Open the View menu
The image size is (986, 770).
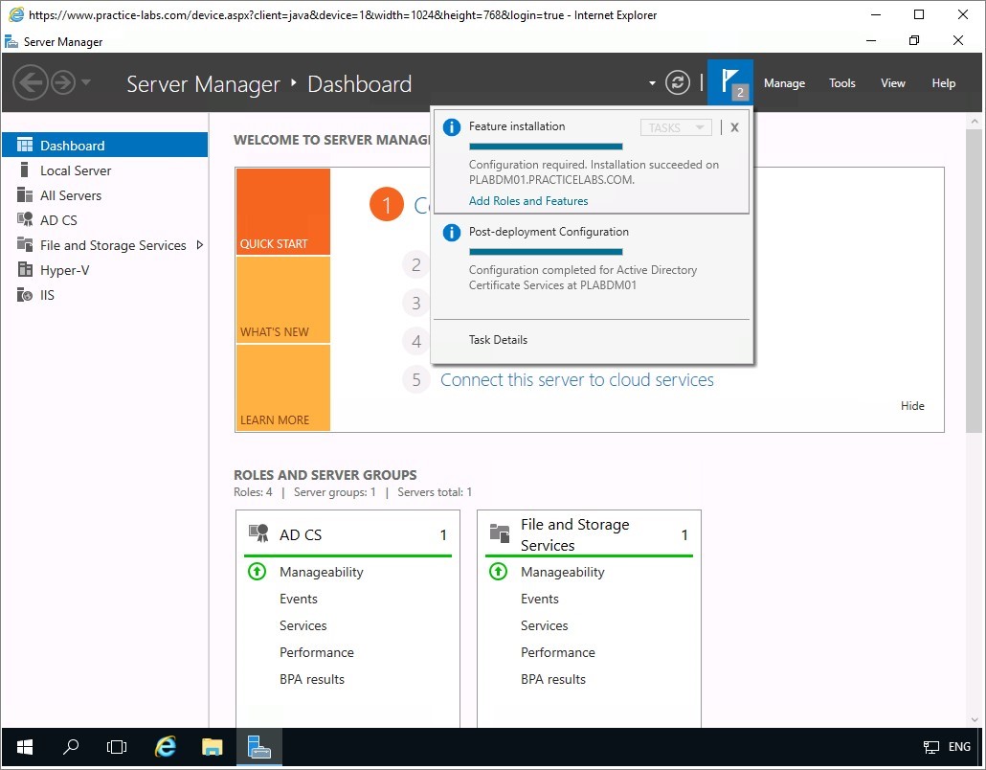coord(892,83)
